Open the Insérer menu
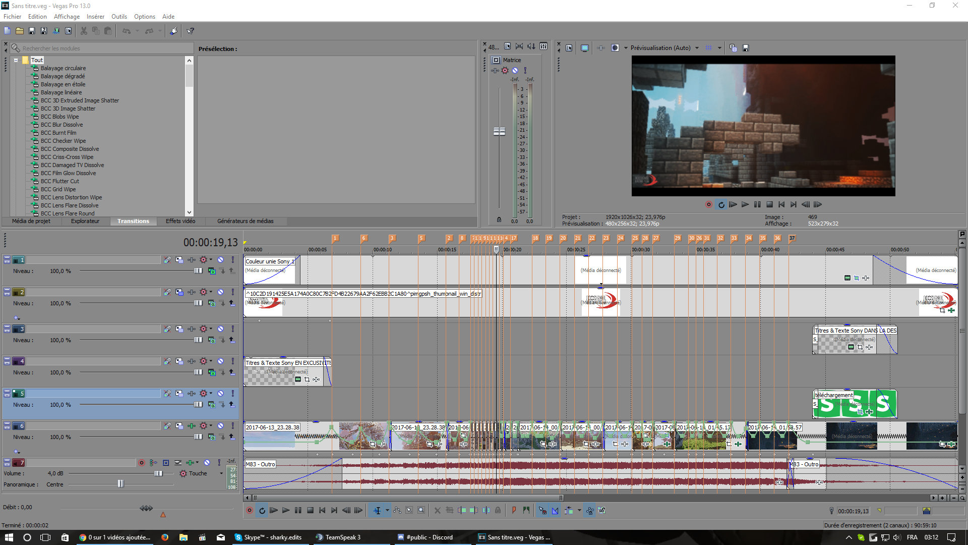The height and width of the screenshot is (545, 968). [95, 17]
